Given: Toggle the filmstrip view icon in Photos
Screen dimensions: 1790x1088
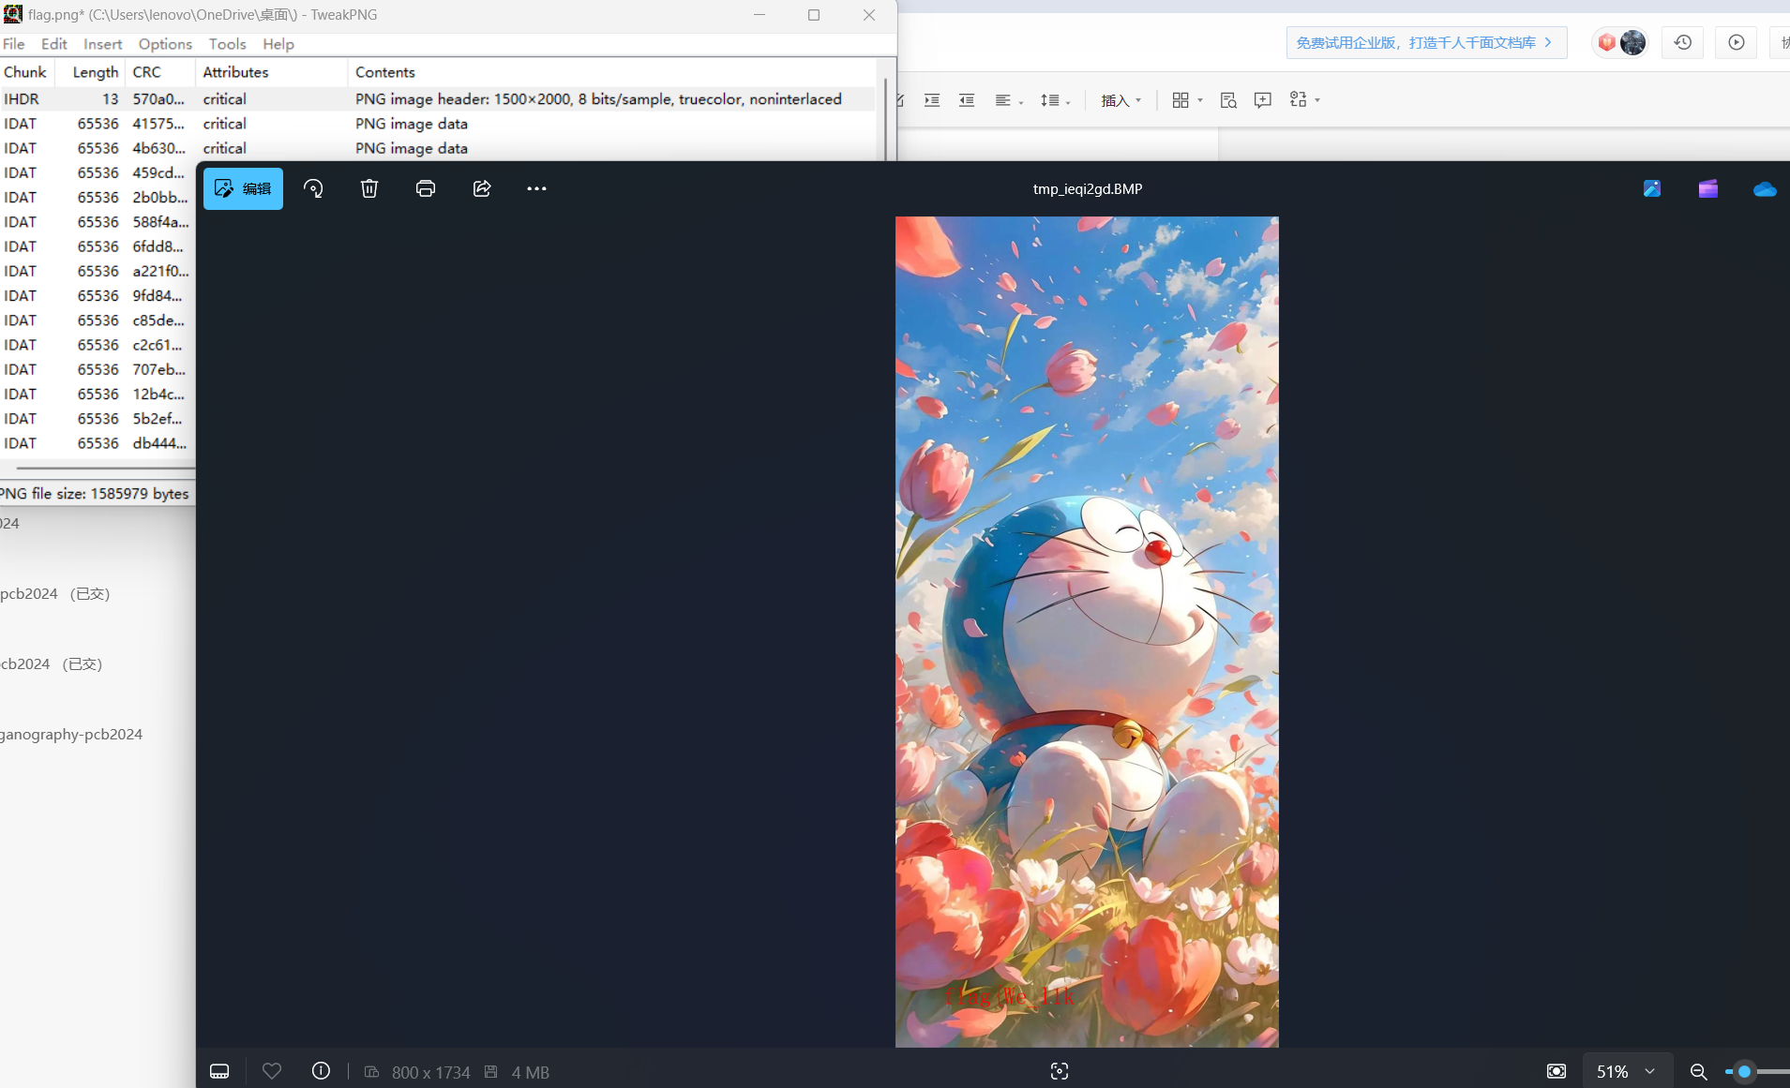Looking at the screenshot, I should point(219,1071).
